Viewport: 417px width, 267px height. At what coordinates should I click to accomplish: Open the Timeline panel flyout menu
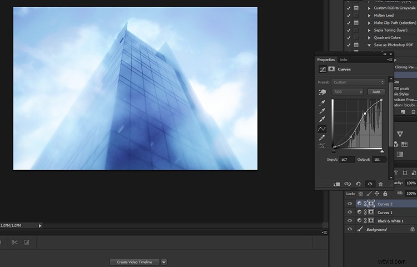click(x=324, y=233)
